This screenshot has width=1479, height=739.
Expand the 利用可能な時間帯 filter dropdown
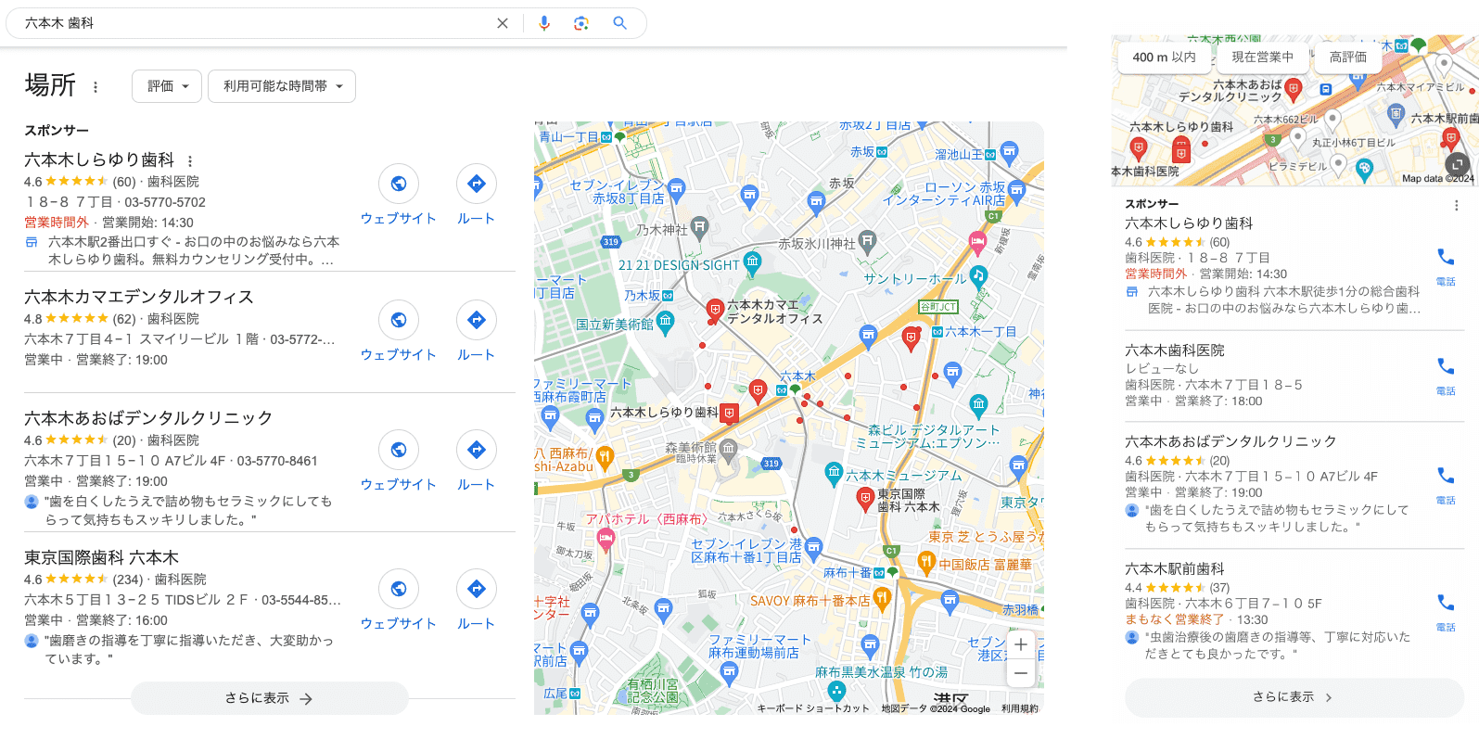(282, 86)
